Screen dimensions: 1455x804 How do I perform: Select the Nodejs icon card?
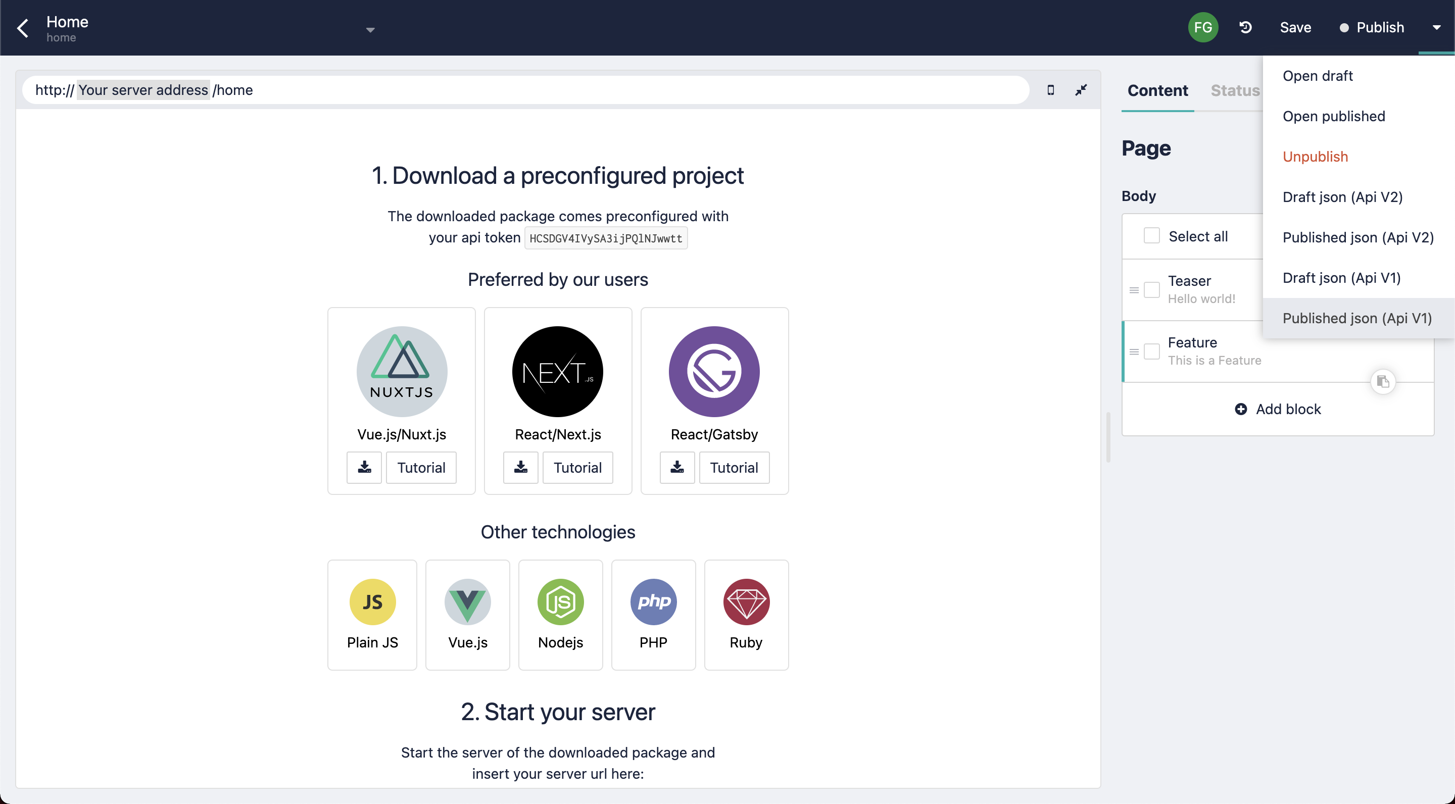[x=560, y=615]
